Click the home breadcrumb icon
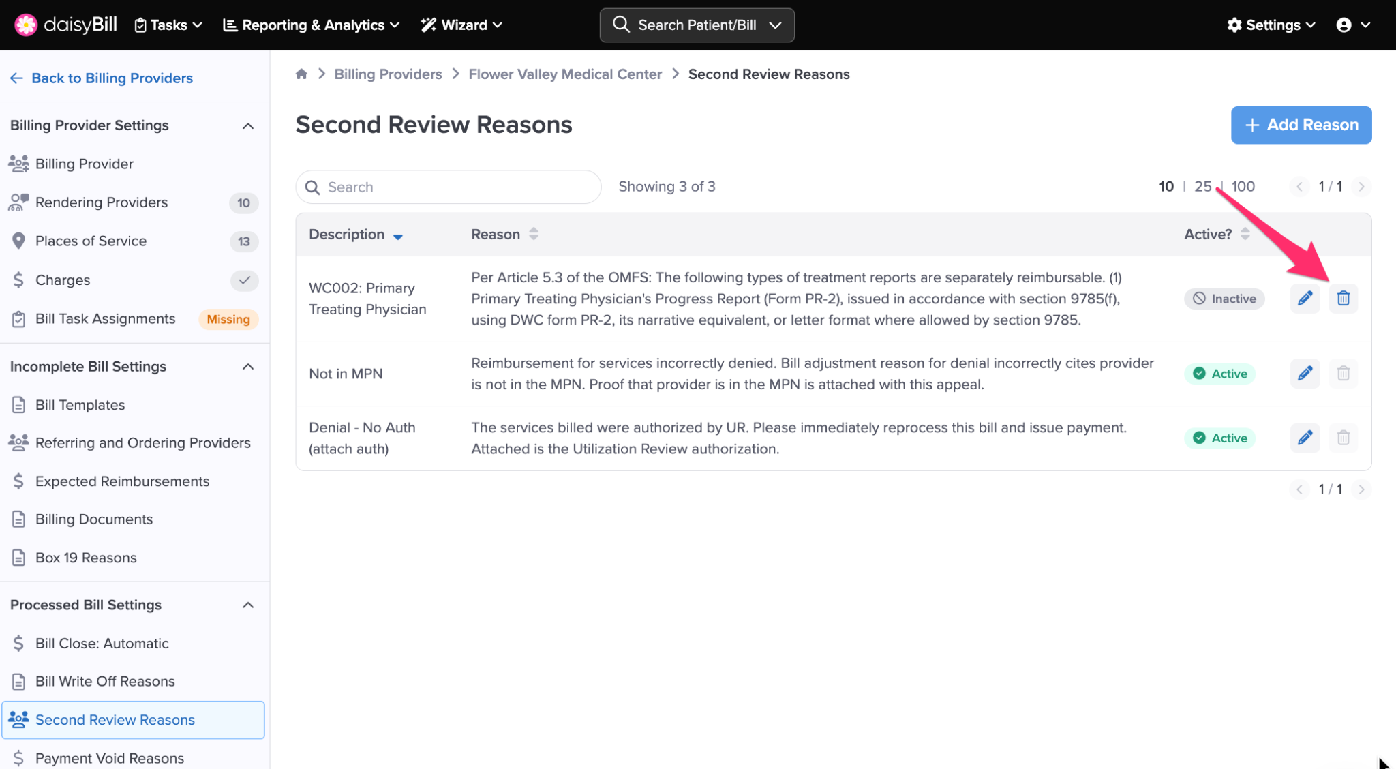 [x=301, y=74]
